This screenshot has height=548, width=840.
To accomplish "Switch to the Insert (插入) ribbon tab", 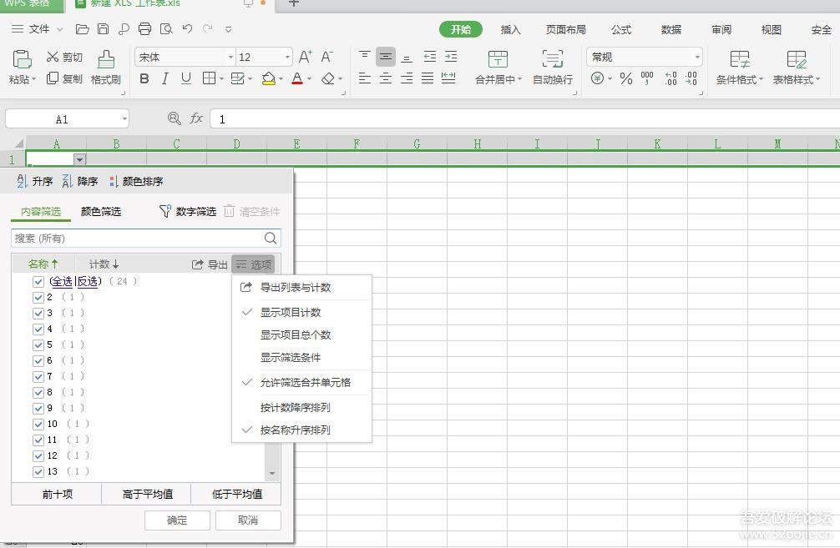I will coord(510,30).
